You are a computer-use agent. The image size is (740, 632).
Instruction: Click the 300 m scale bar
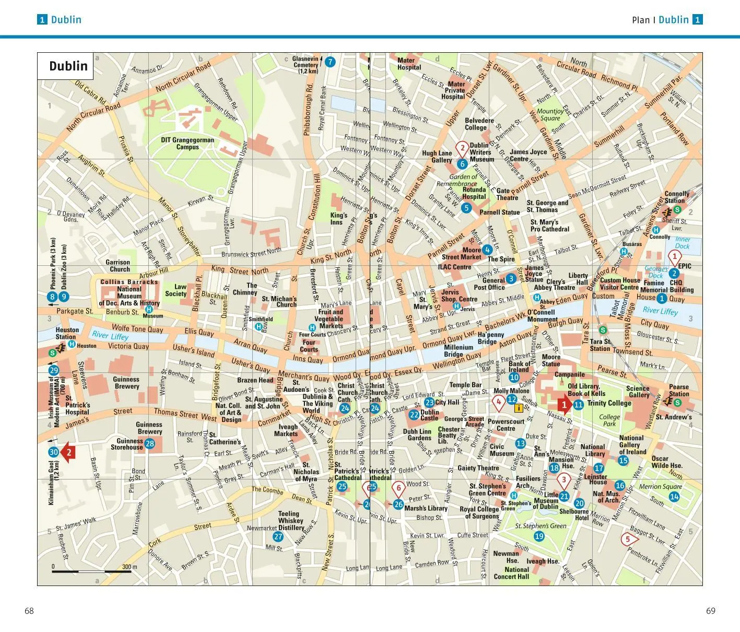[x=91, y=571]
